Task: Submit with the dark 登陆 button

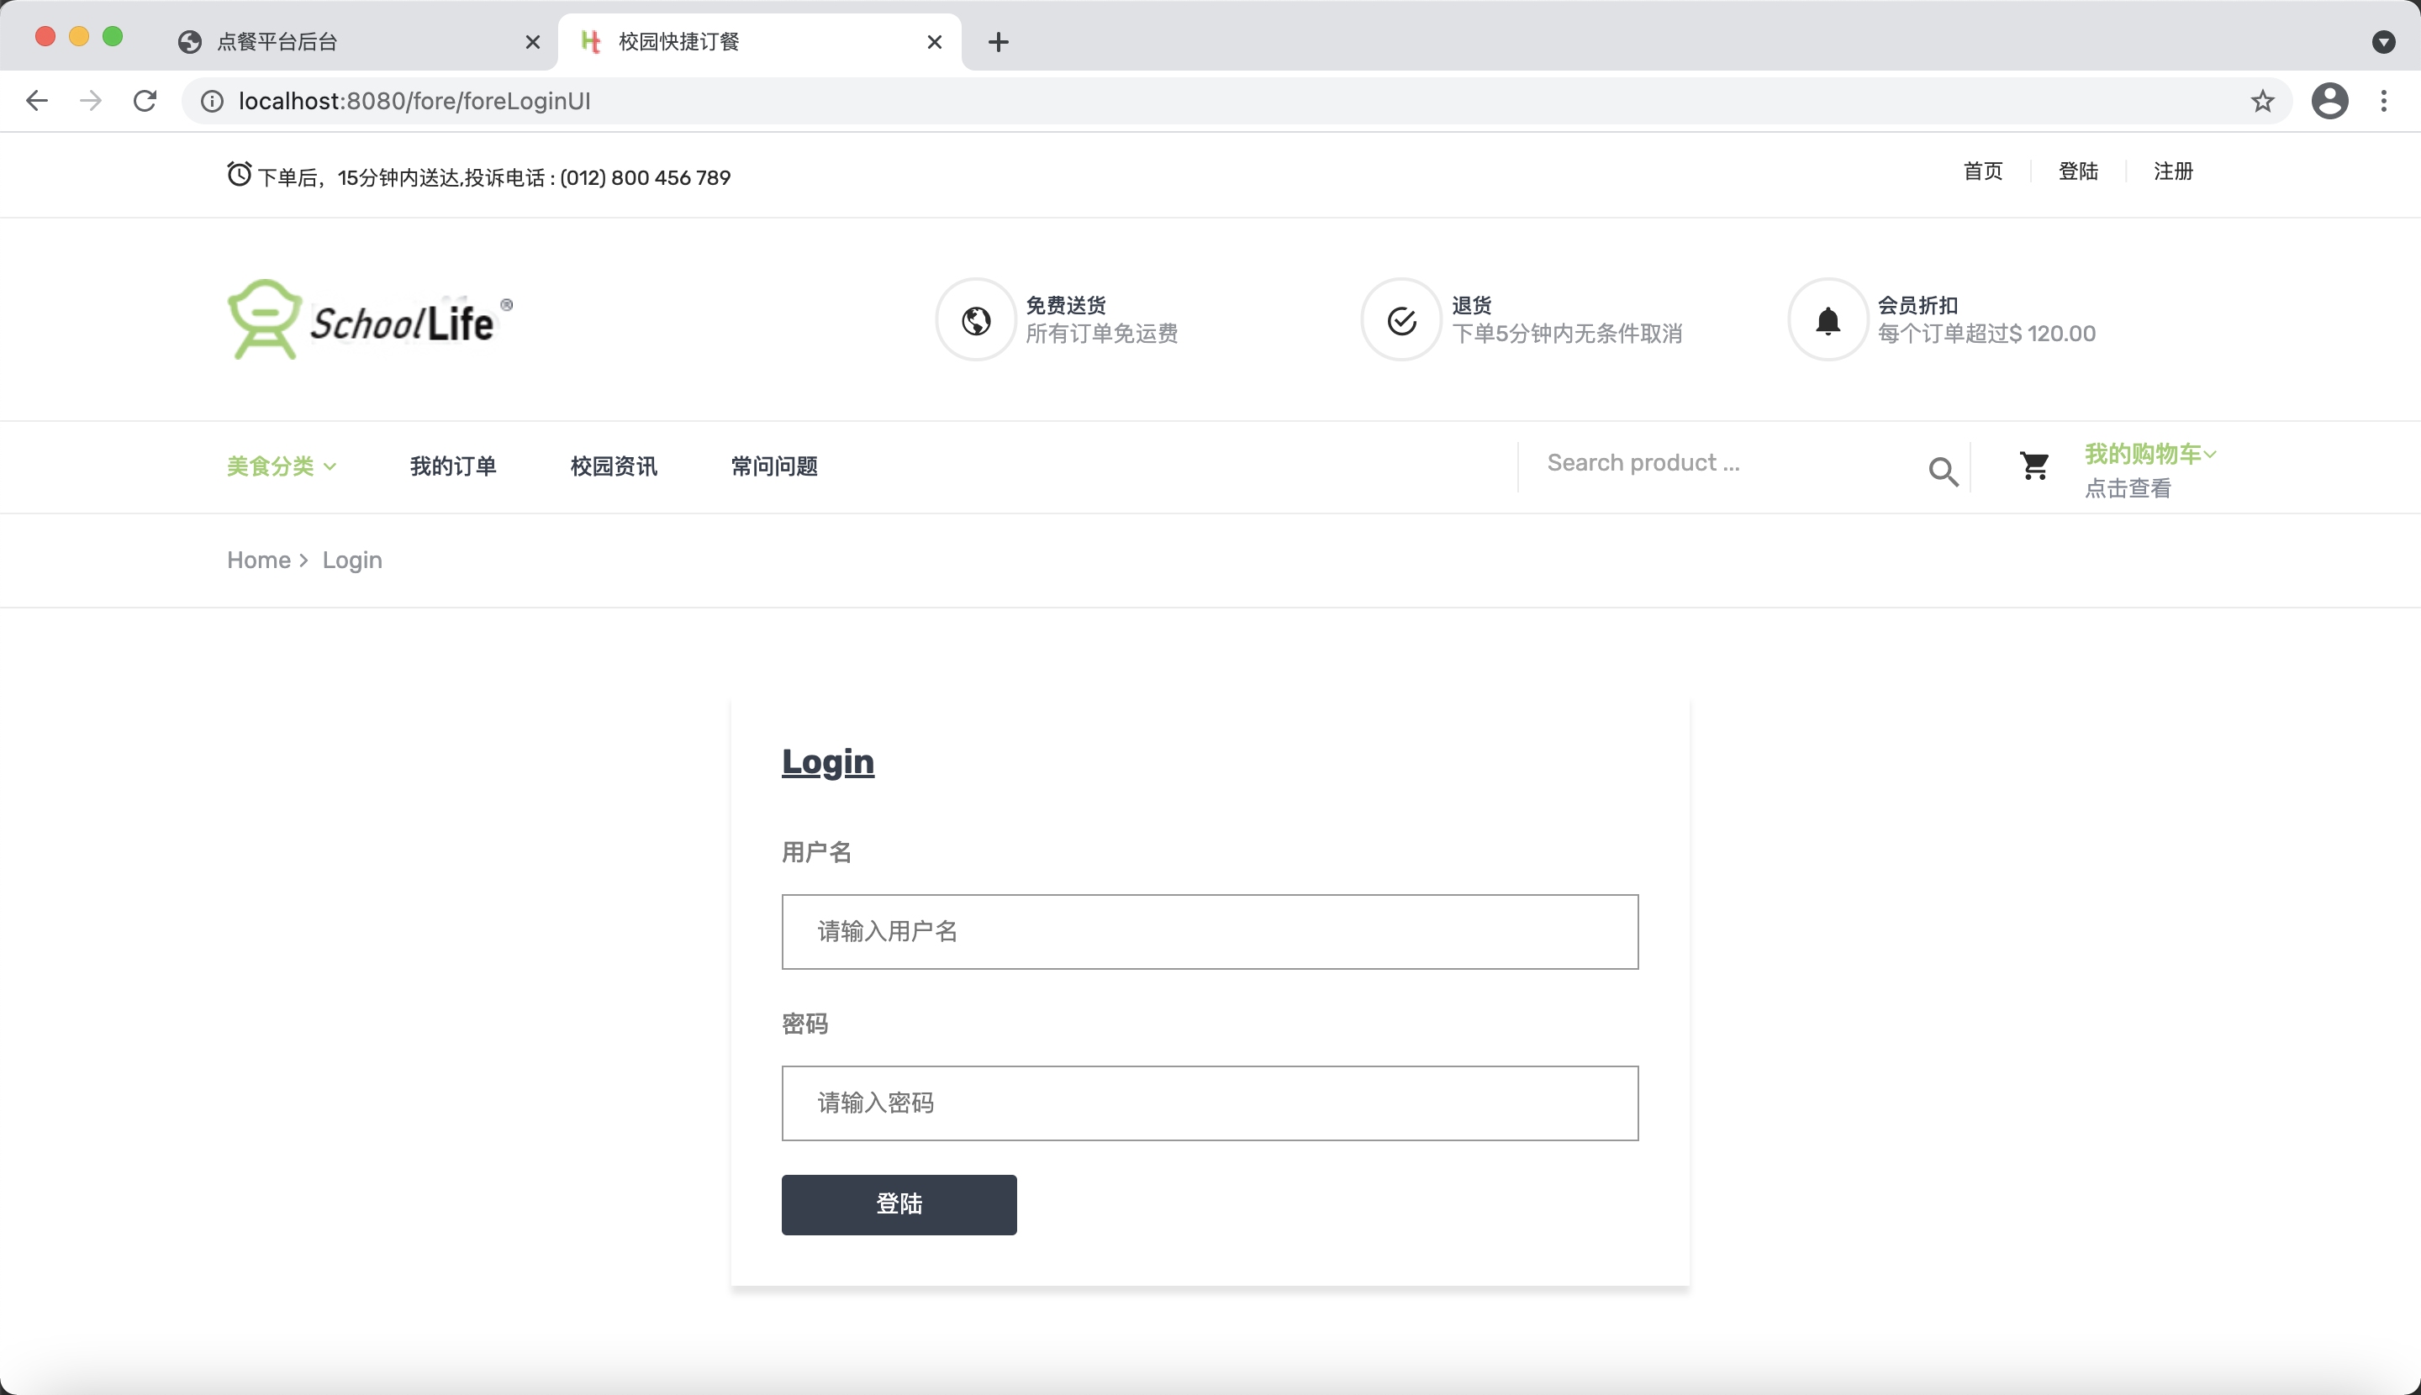Action: 899,1204
